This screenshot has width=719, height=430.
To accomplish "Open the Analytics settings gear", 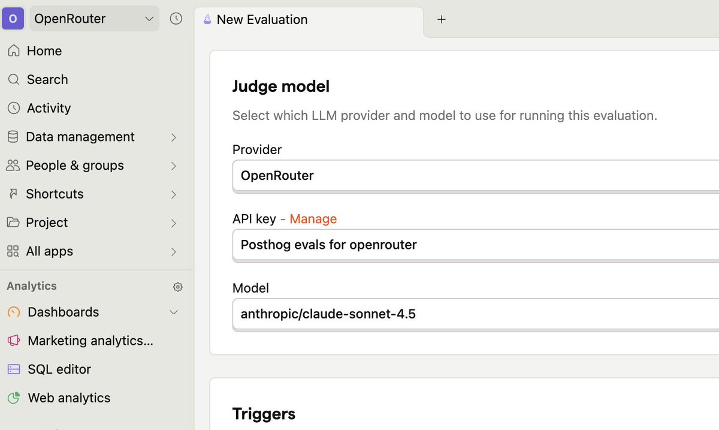I will click(177, 287).
